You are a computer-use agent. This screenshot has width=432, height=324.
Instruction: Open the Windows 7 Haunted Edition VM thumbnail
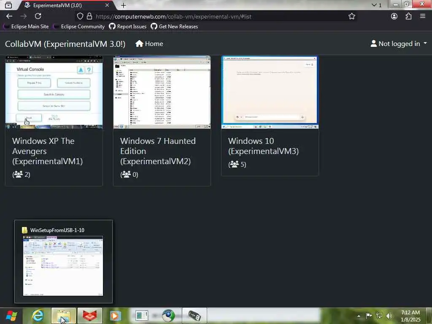[x=162, y=92]
